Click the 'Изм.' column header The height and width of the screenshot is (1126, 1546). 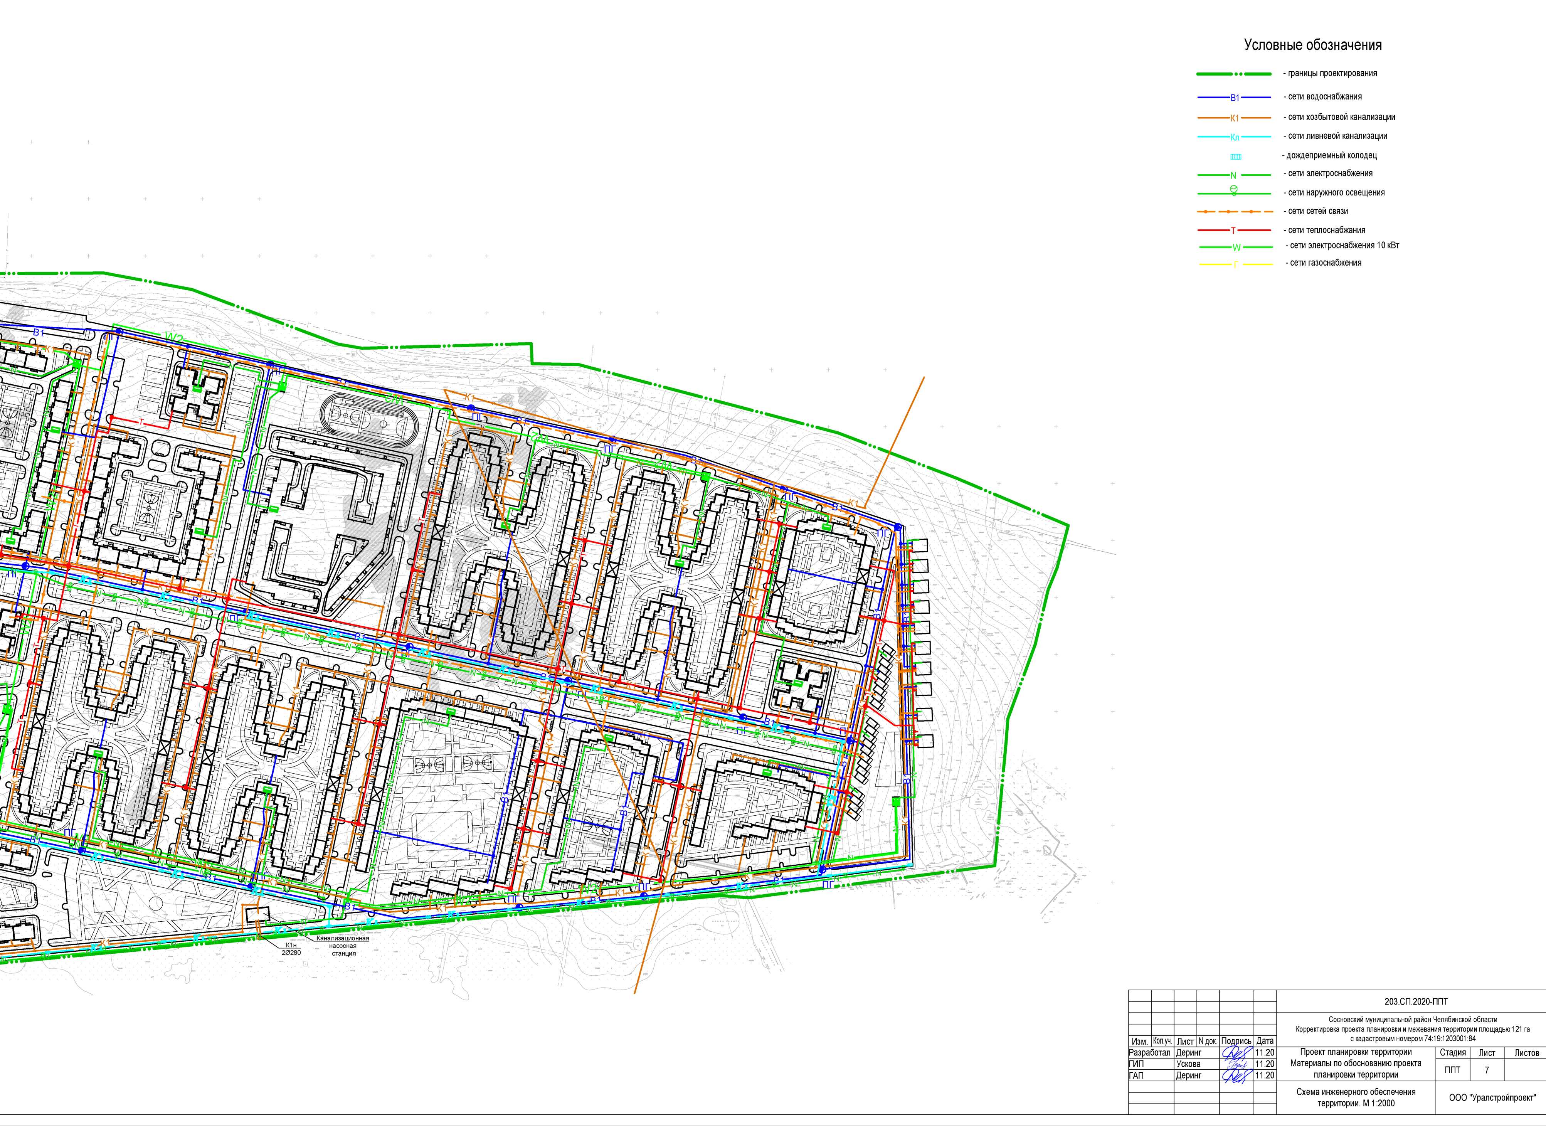point(1139,1042)
